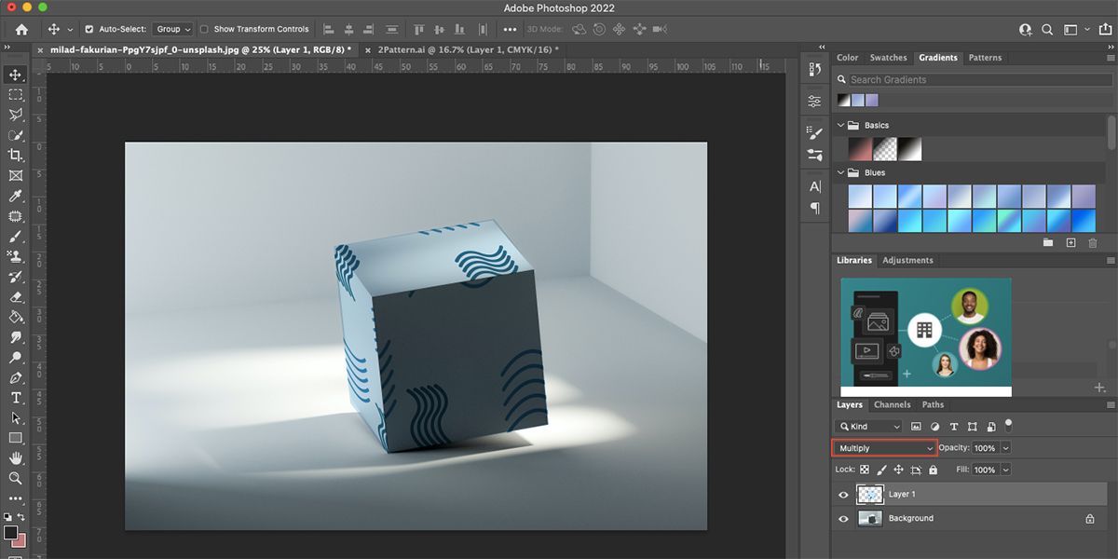The image size is (1118, 559).
Task: Switch to the Channels tab
Action: point(893,404)
